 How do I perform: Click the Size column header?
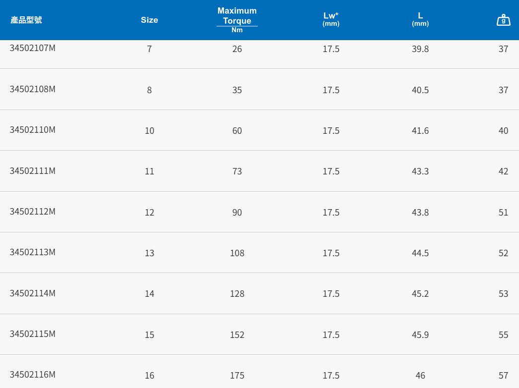(149, 20)
